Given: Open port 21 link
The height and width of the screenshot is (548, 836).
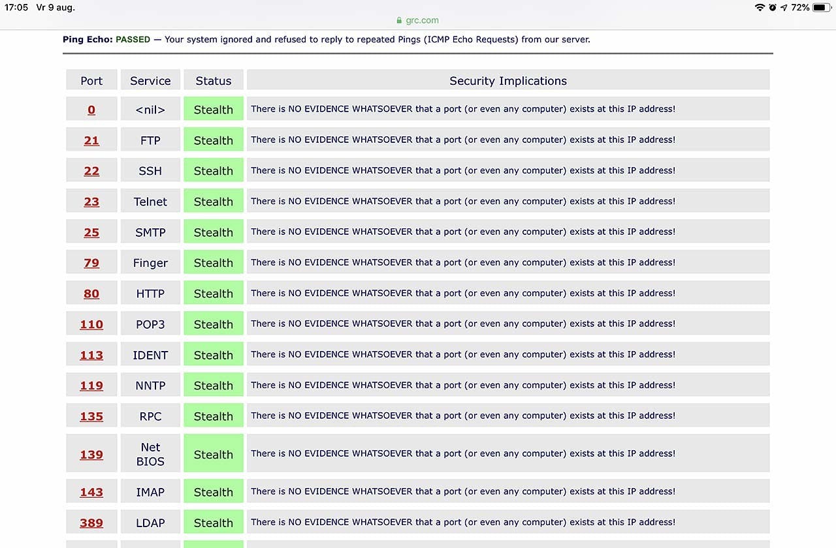Looking at the screenshot, I should click(91, 140).
